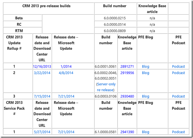193x138 pixels.
Task: Select the build number 6.1.0000.0581
Action: (x=105, y=132)
